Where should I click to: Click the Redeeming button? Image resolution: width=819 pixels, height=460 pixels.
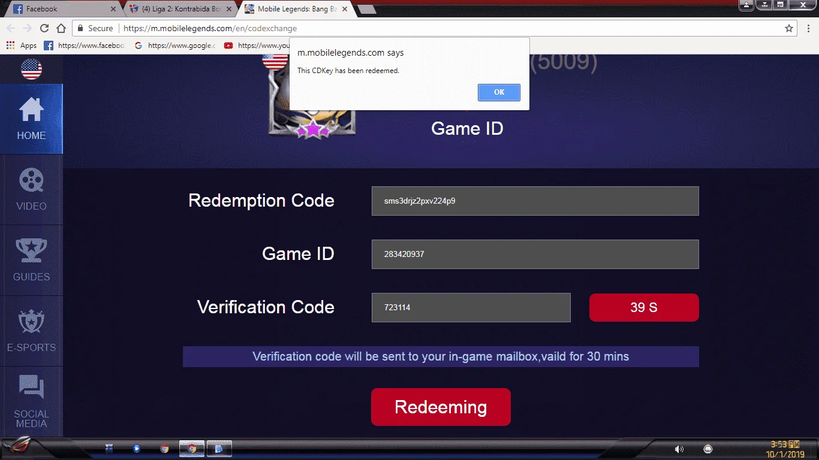point(441,407)
